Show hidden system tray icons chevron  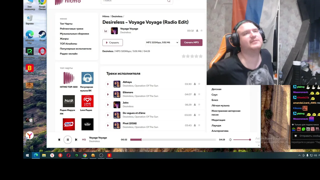coord(299,155)
